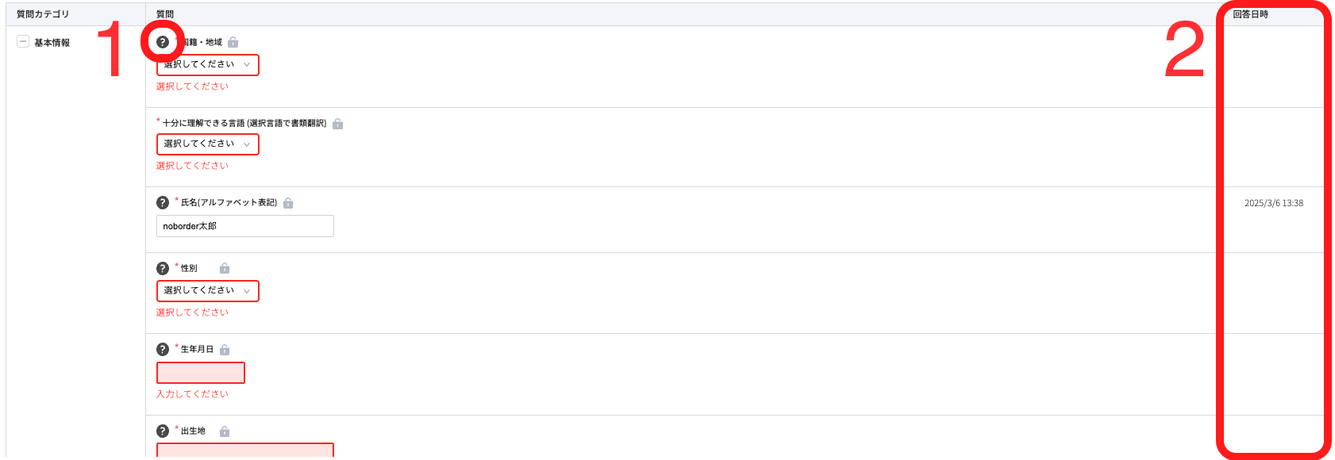Screen dimensions: 1335x460
Task: Show help for 出生地 field
Action: pos(163,431)
